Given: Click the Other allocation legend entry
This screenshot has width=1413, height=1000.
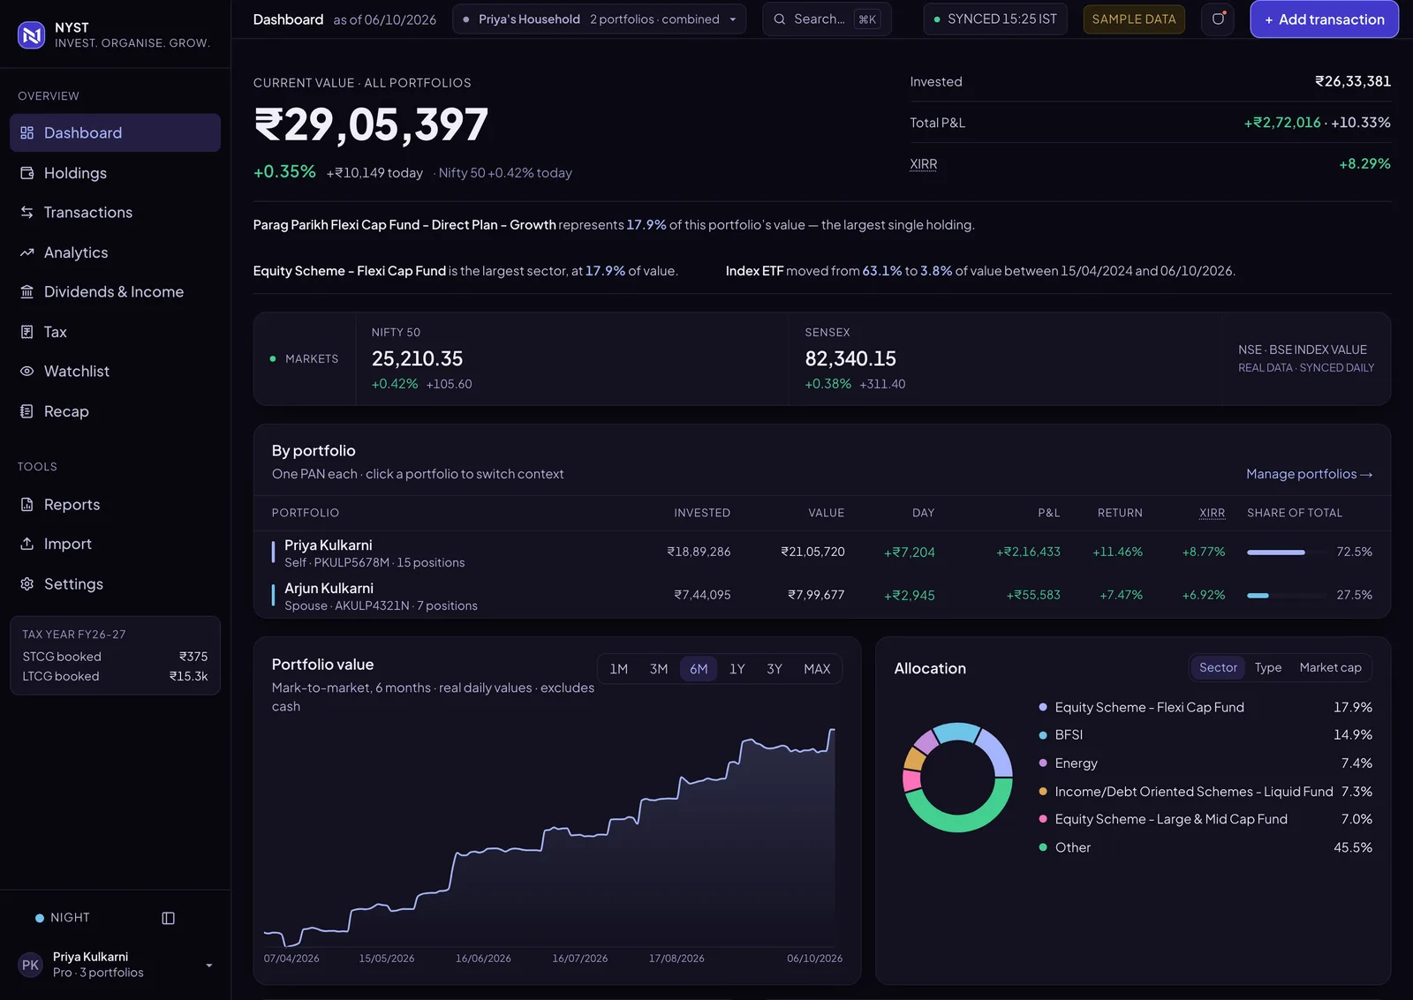Looking at the screenshot, I should 1205,847.
